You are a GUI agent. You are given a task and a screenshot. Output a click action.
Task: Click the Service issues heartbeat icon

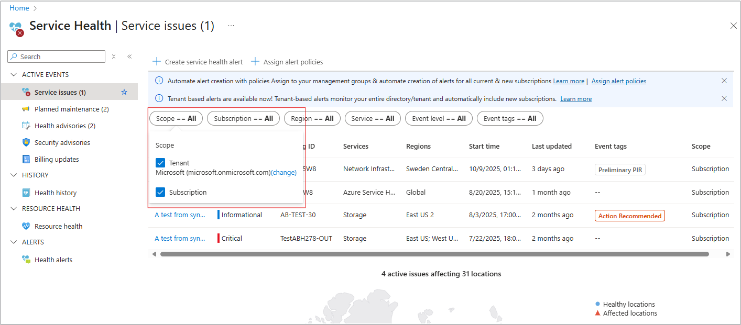tap(26, 92)
